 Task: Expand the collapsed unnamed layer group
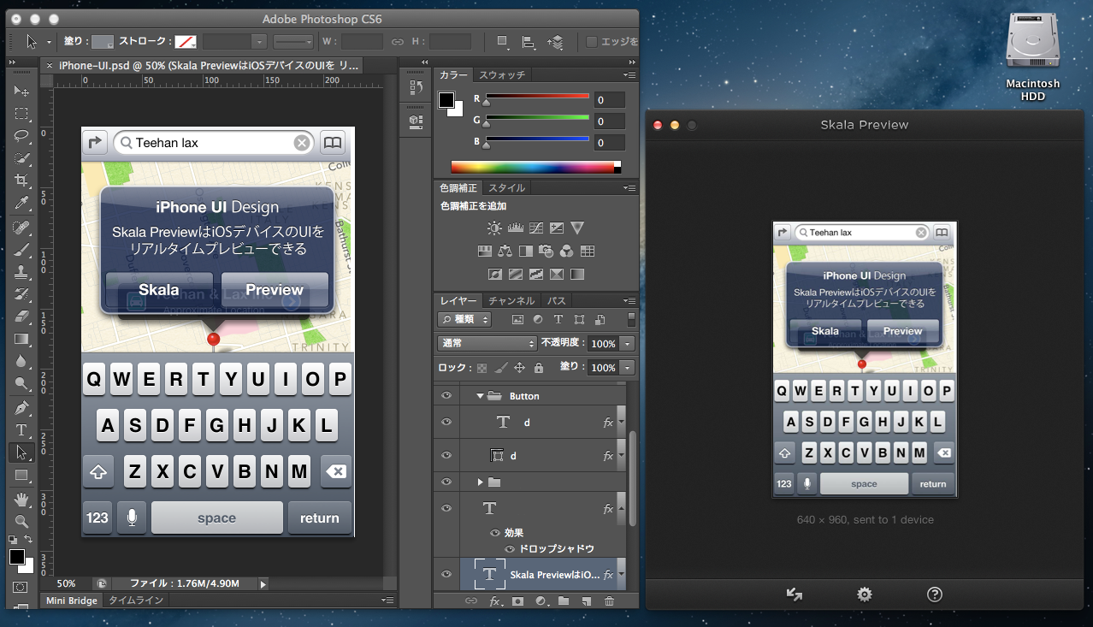[x=481, y=482]
